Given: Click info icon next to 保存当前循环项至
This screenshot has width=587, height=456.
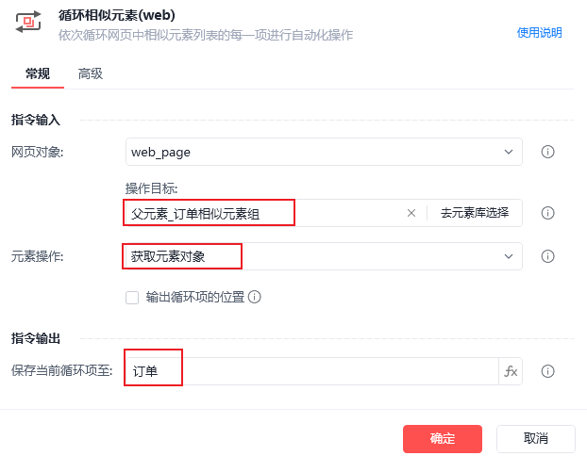Looking at the screenshot, I should click(547, 371).
